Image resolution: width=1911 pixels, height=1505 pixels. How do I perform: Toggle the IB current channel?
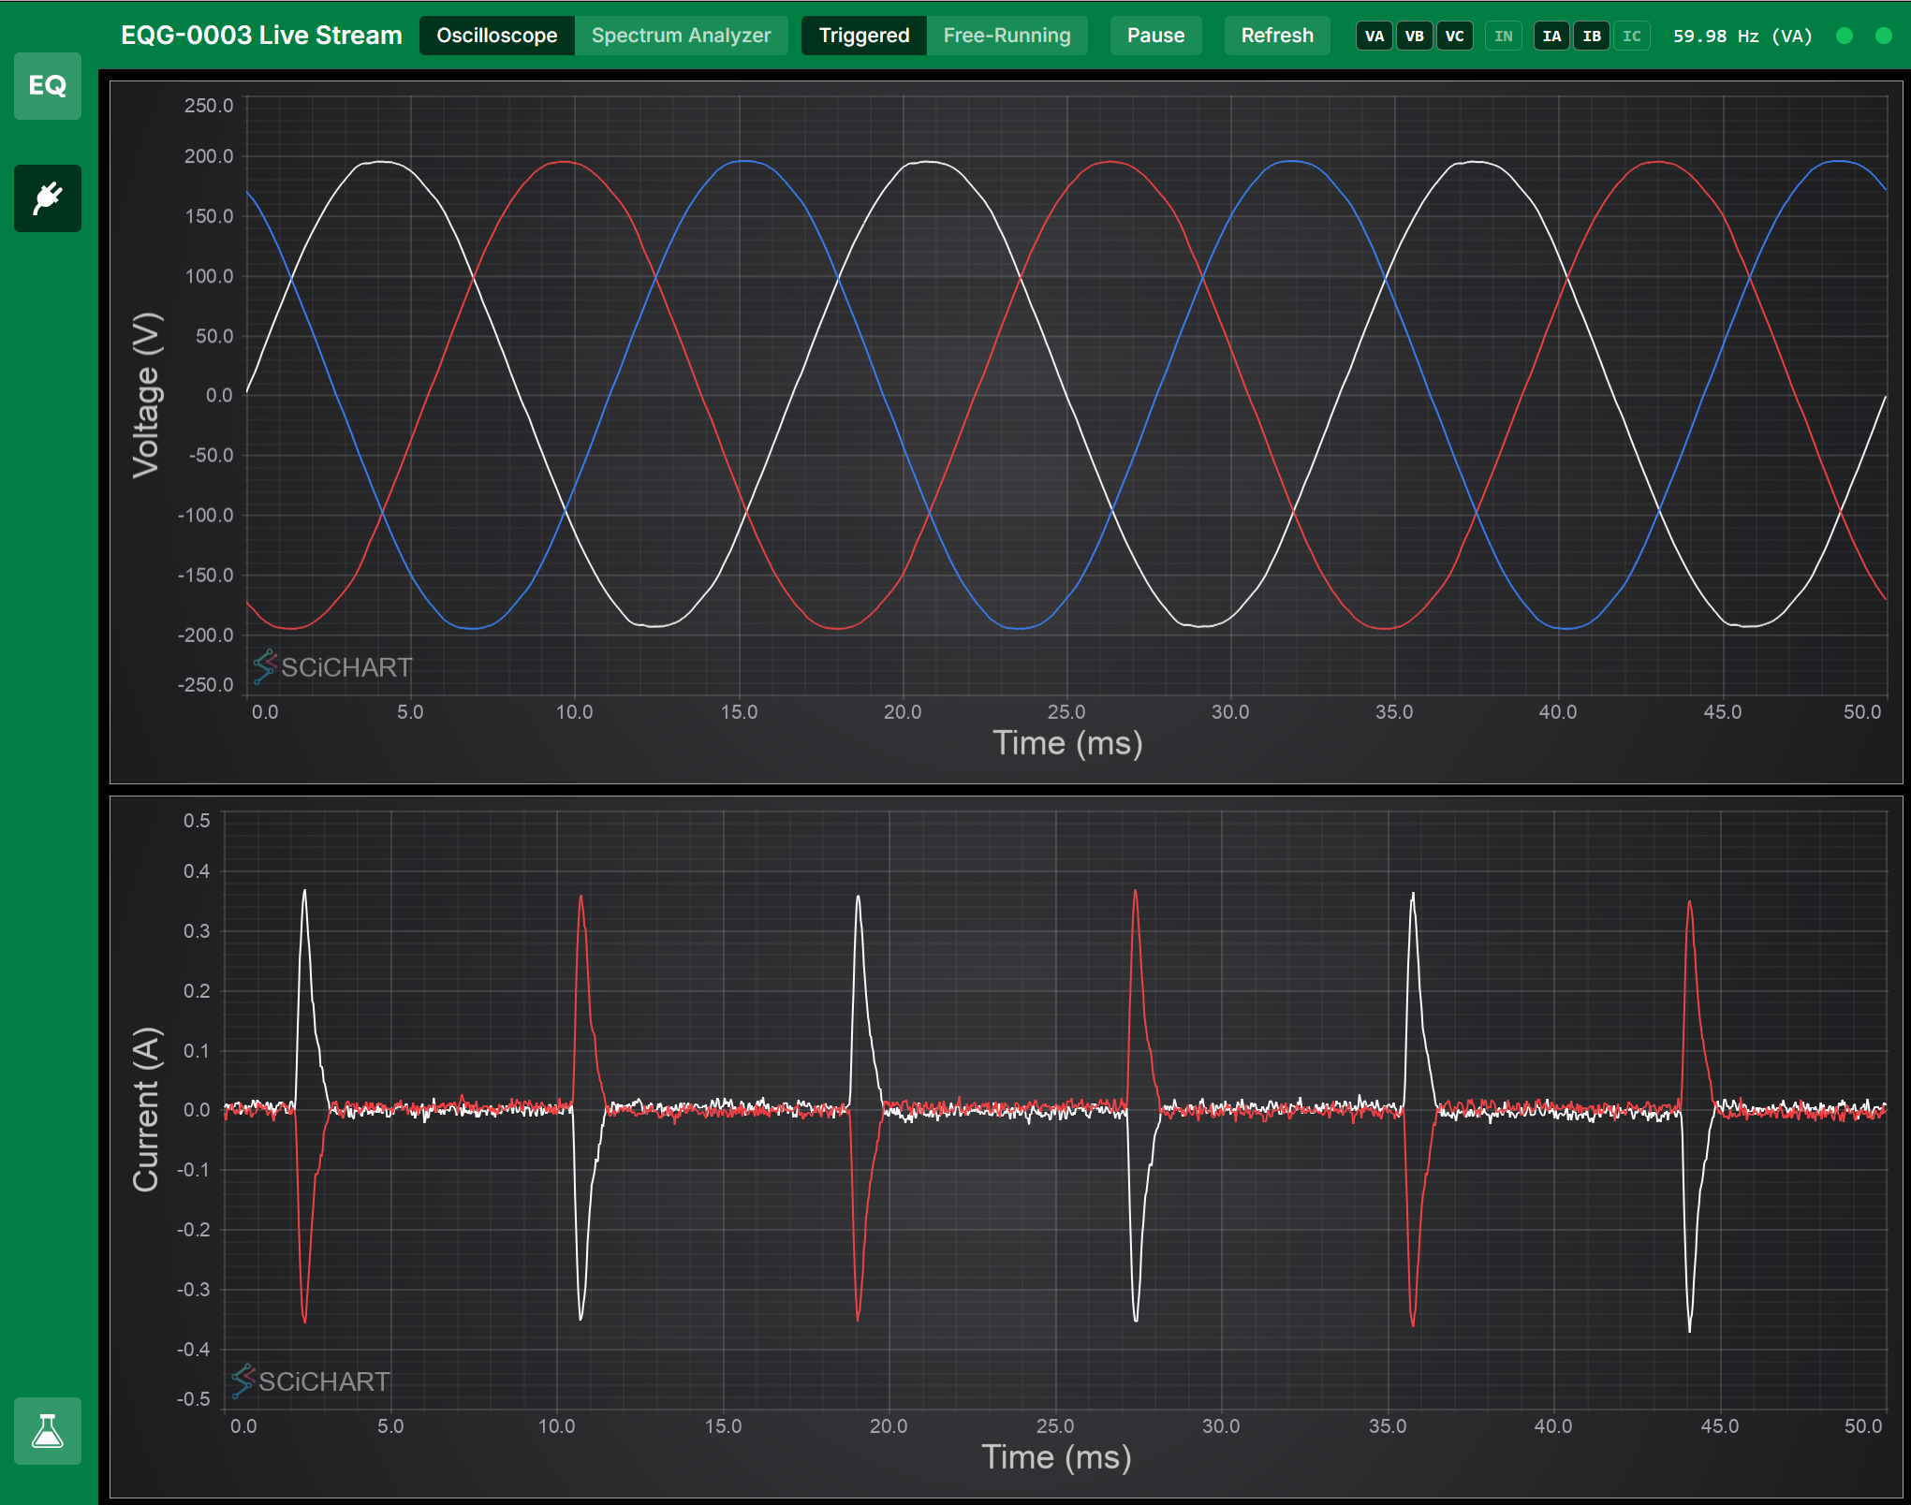click(x=1592, y=37)
